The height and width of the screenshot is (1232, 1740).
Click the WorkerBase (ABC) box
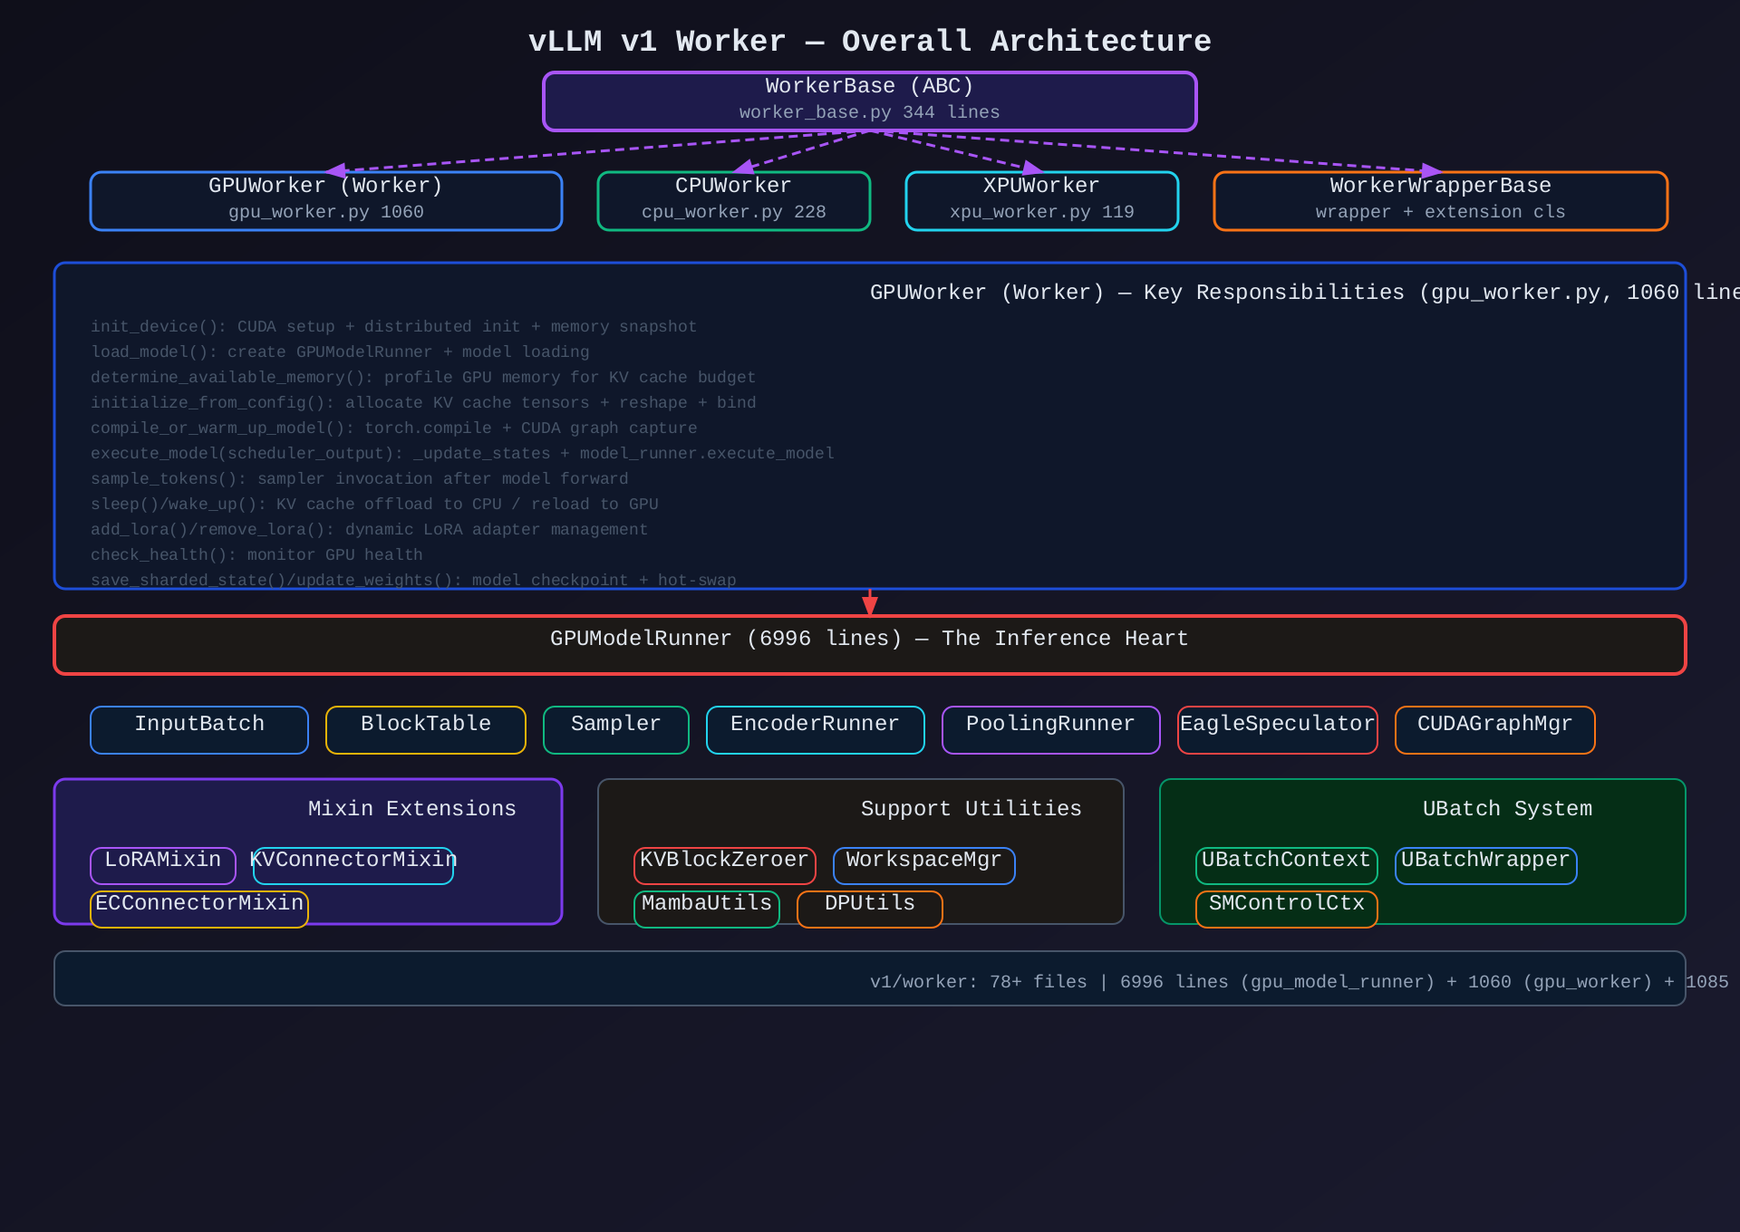[869, 101]
